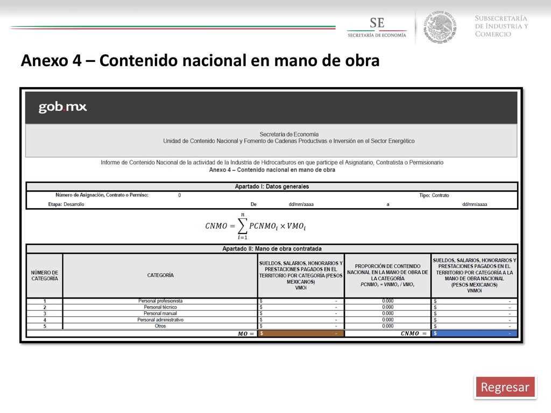The height and width of the screenshot is (413, 551).
Task: Click the VNMOi cell for Personal profesionista
Action: tap(475, 301)
